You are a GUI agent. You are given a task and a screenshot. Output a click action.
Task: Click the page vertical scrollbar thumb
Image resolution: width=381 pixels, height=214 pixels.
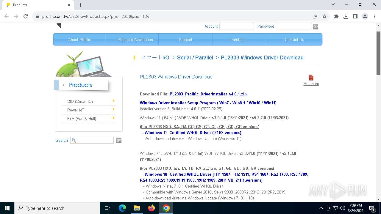(378, 53)
